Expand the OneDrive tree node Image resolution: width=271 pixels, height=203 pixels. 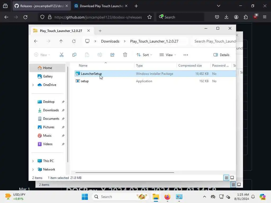33,85
